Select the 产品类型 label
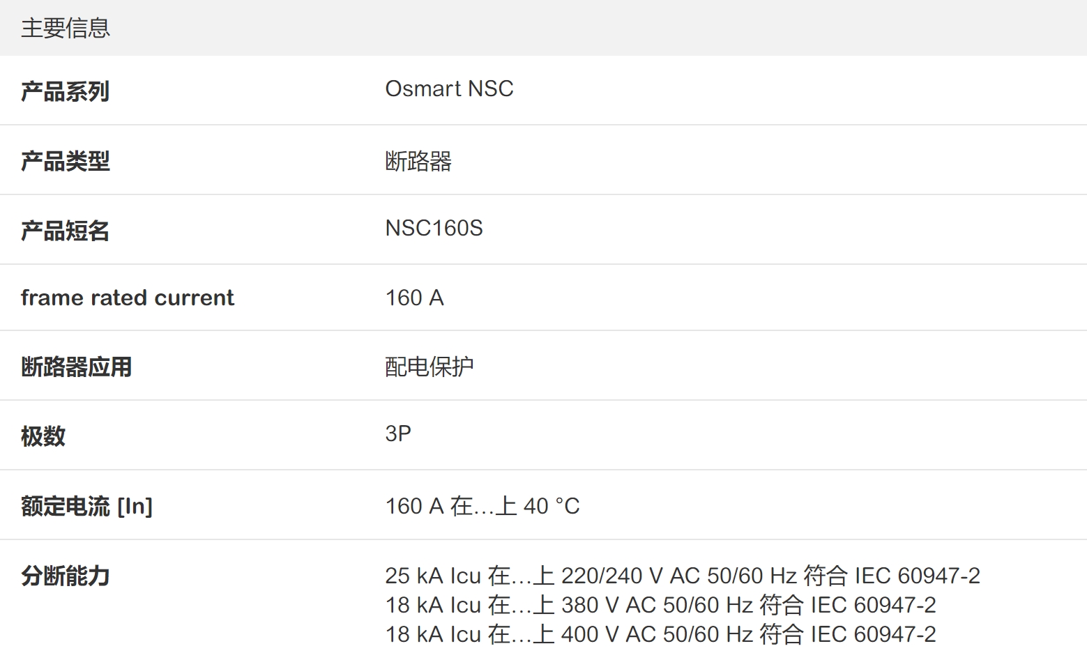The height and width of the screenshot is (653, 1087). coord(66,161)
